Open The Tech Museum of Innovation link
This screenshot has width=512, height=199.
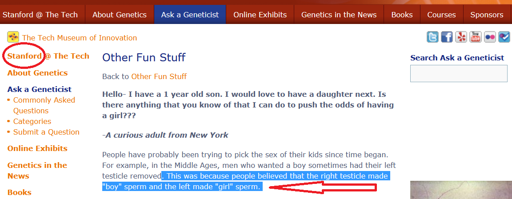click(x=80, y=38)
